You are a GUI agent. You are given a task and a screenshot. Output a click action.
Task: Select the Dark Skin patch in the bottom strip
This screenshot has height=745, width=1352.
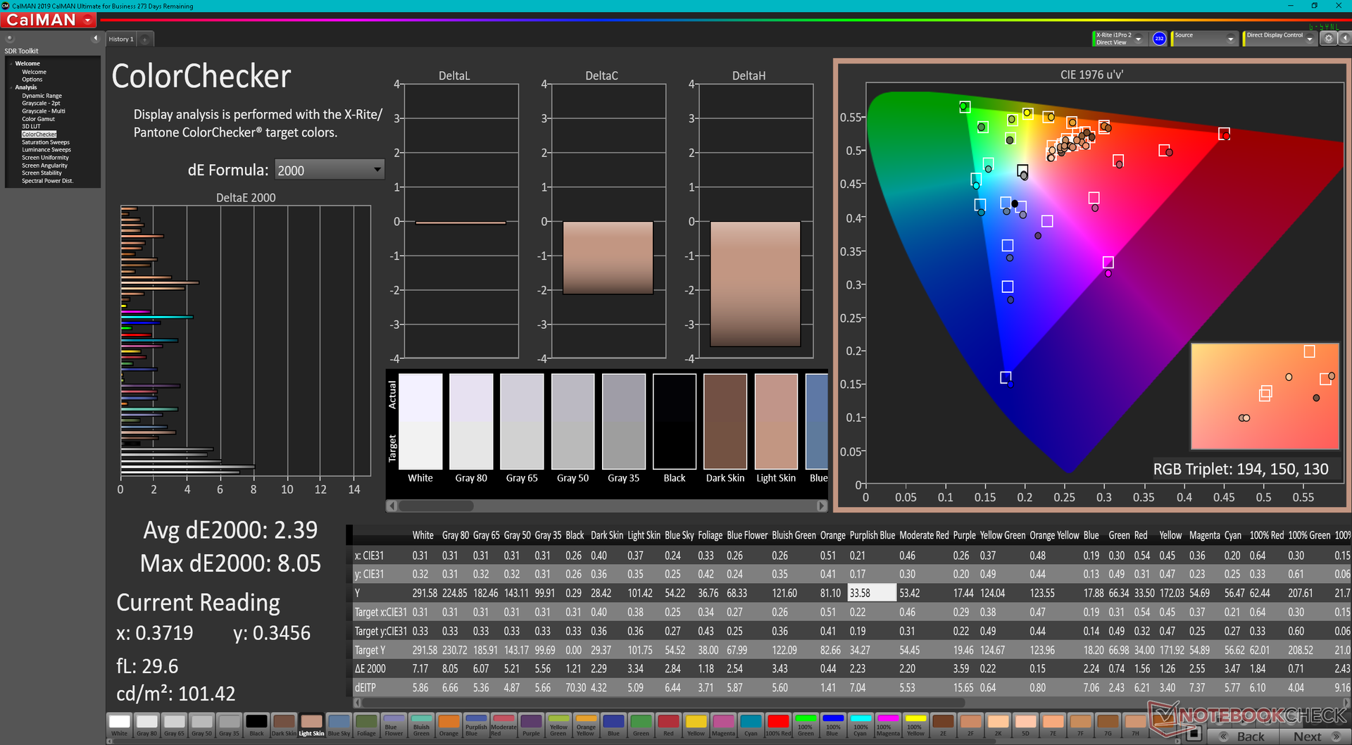point(284,725)
